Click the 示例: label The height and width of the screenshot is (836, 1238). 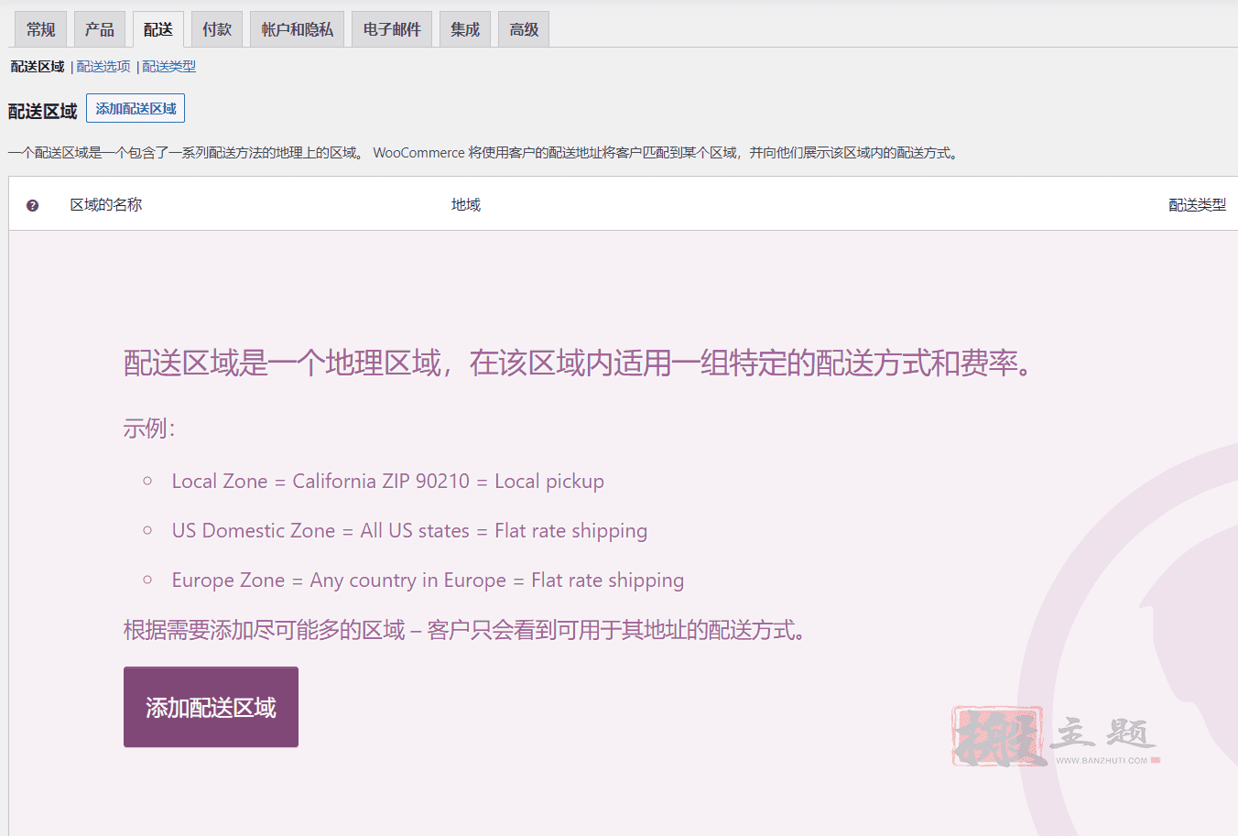point(149,429)
